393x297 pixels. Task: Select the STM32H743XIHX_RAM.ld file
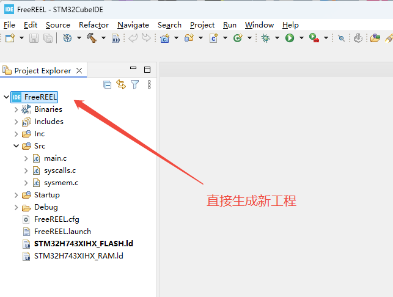pos(73,256)
